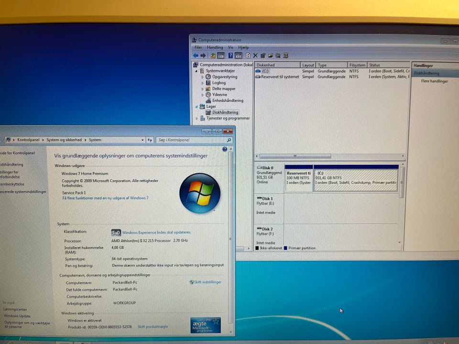Click the Skift produktnøgle link
The image size is (459, 344).
click(153, 326)
